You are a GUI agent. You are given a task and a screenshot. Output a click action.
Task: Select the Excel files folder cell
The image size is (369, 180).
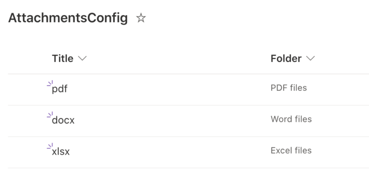[x=291, y=150]
